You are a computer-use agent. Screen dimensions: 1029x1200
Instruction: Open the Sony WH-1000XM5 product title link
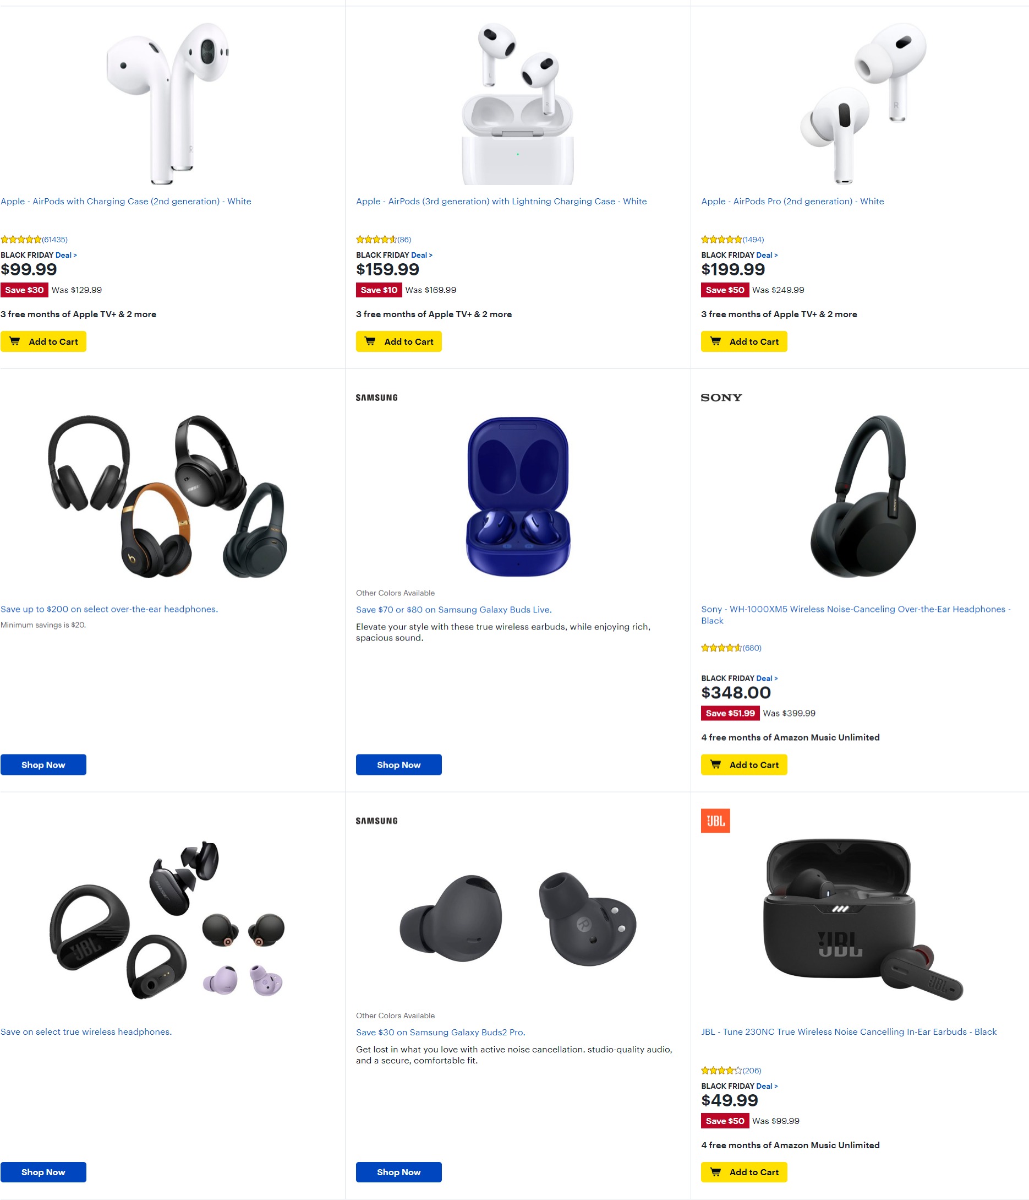click(x=855, y=615)
